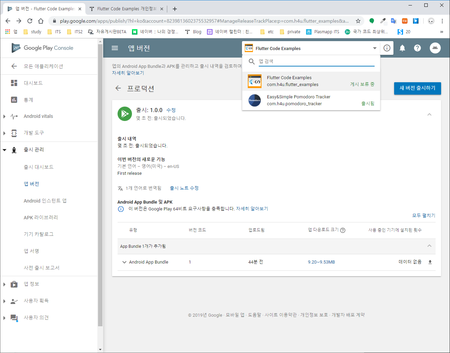
Task: Bookmark this page with star icon
Action: click(x=358, y=21)
